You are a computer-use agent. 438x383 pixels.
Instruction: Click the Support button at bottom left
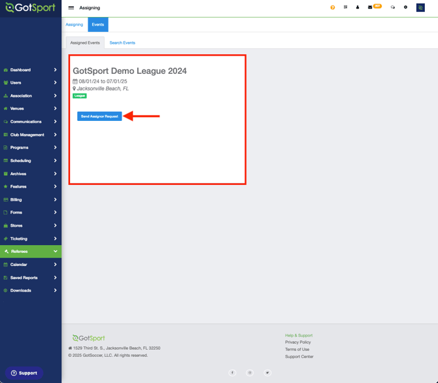(24, 373)
